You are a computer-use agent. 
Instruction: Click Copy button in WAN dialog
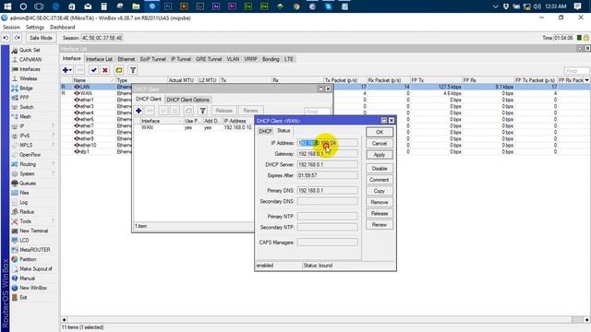380,191
